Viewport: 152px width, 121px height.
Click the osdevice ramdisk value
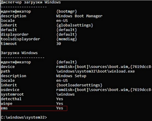click(104, 90)
